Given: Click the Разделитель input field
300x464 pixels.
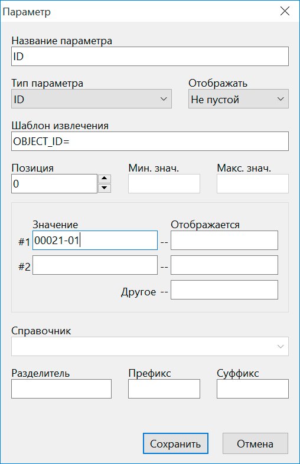Looking at the screenshot, I should (61, 389).
